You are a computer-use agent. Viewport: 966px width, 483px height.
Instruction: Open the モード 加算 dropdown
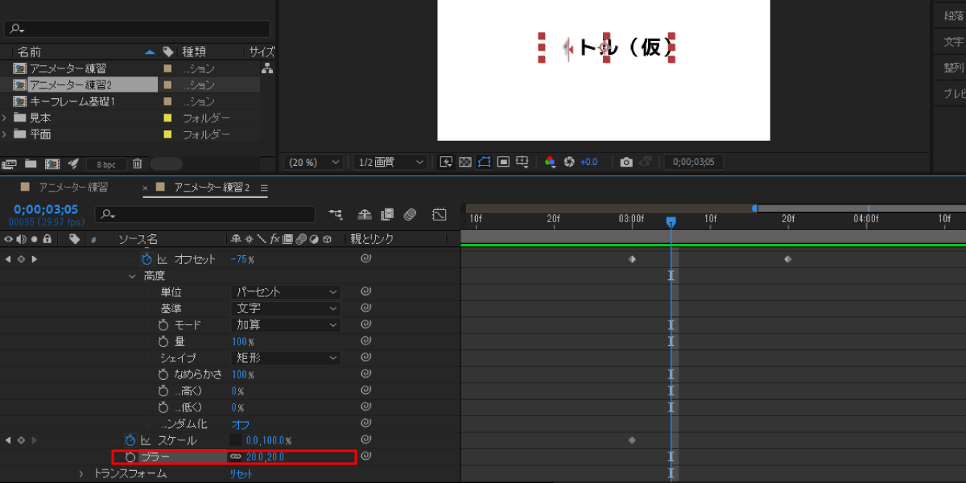[286, 325]
